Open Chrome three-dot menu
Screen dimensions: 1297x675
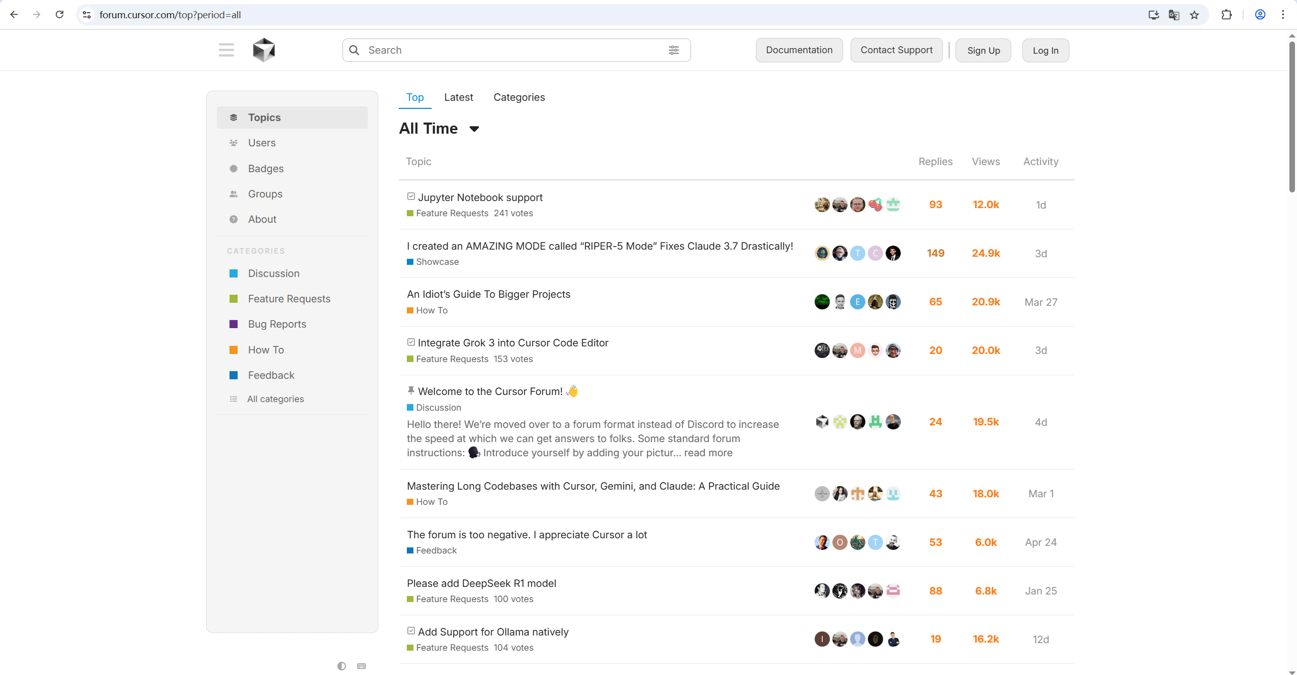[x=1283, y=15]
